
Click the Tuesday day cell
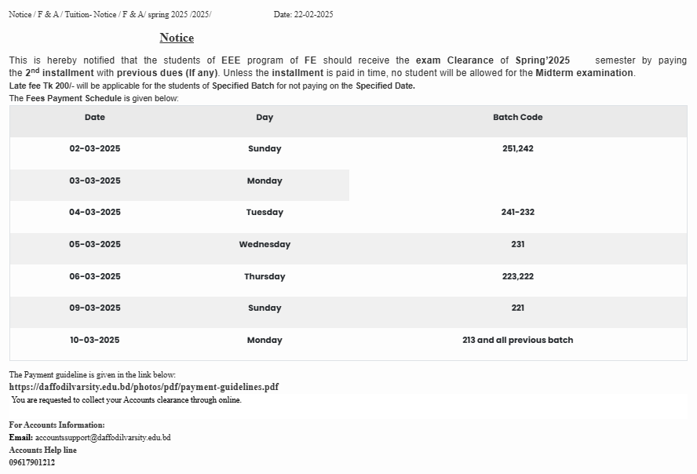pos(265,212)
